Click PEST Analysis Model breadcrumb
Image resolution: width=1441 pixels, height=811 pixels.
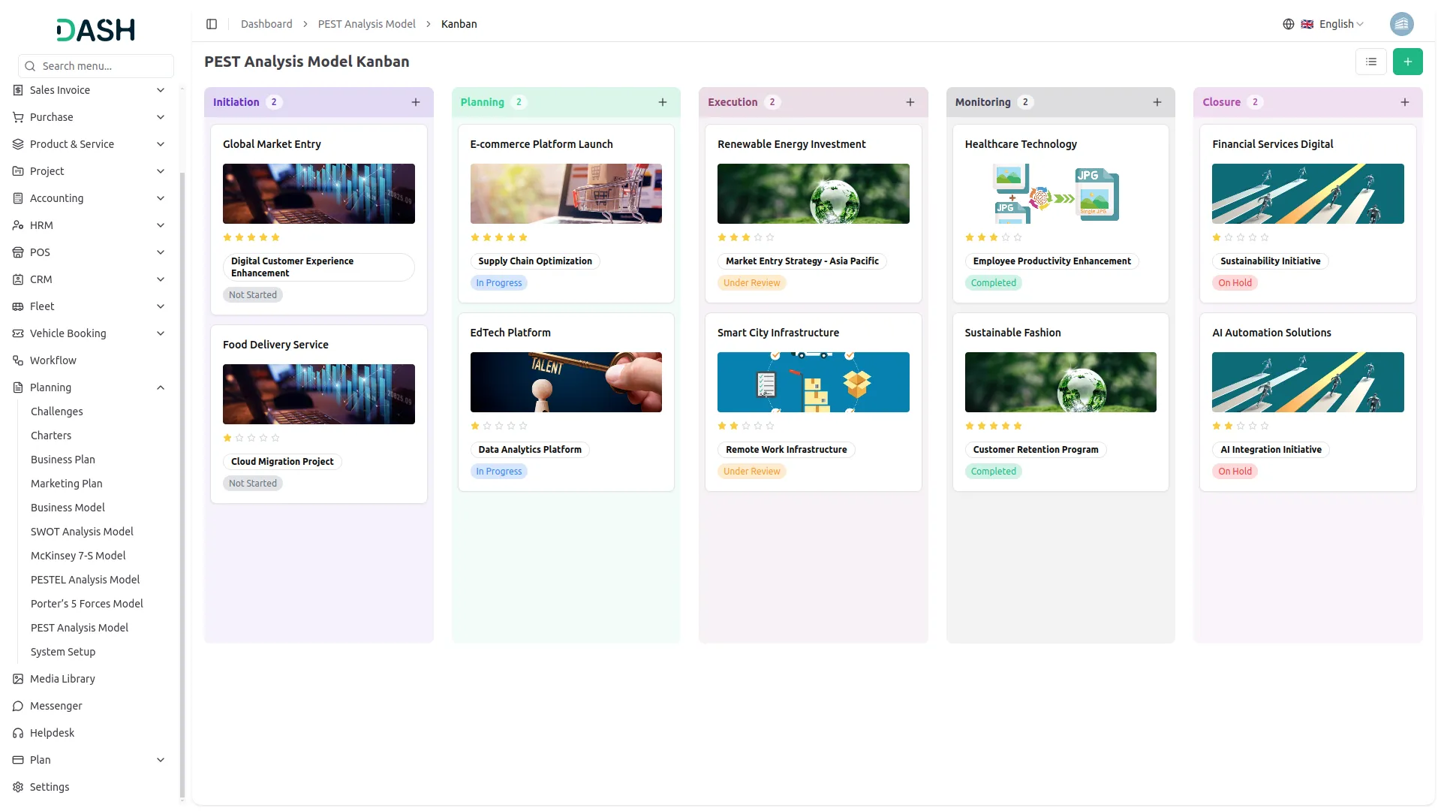(366, 24)
